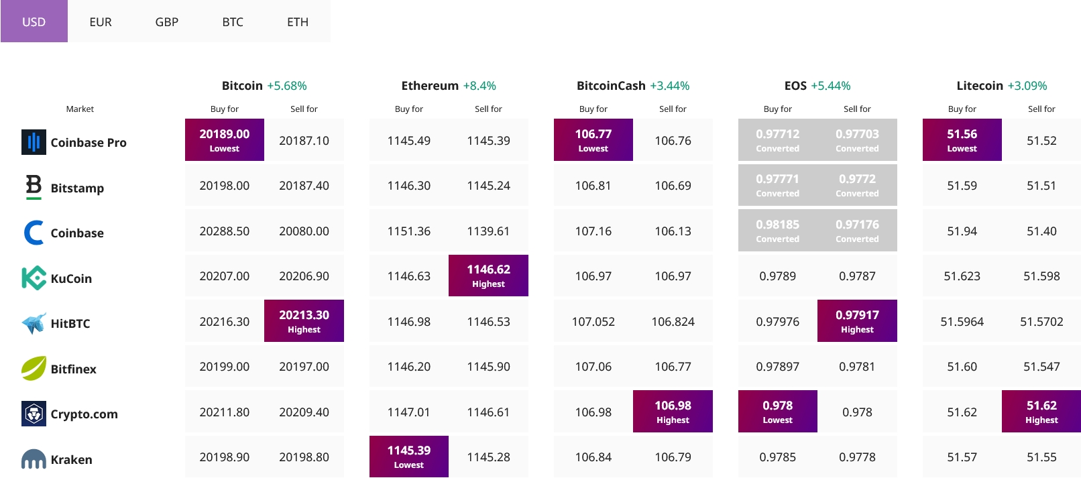
Task: Open the BTC currency tab
Action: [x=233, y=21]
